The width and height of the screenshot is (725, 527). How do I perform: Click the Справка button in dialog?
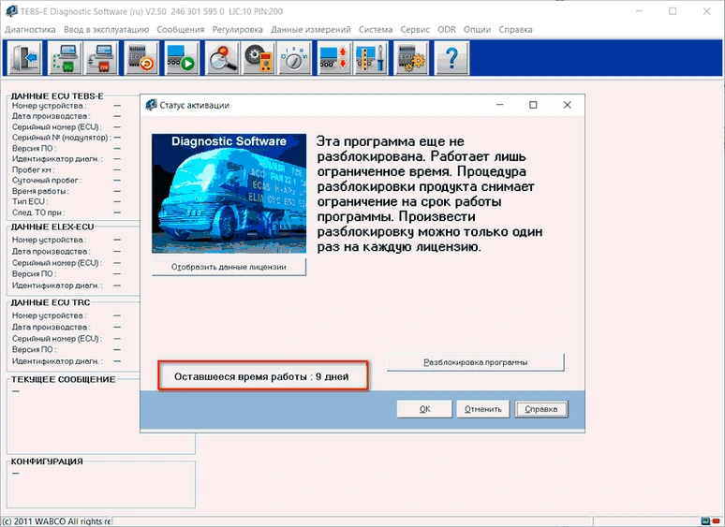pos(541,409)
